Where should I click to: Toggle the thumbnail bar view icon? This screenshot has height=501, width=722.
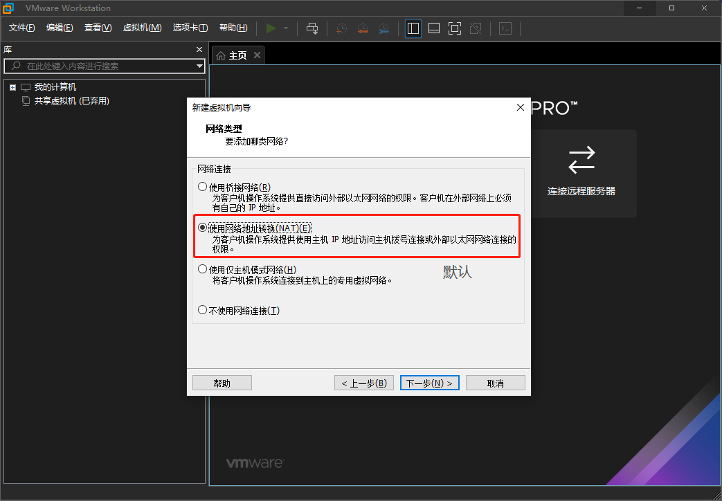pos(434,28)
